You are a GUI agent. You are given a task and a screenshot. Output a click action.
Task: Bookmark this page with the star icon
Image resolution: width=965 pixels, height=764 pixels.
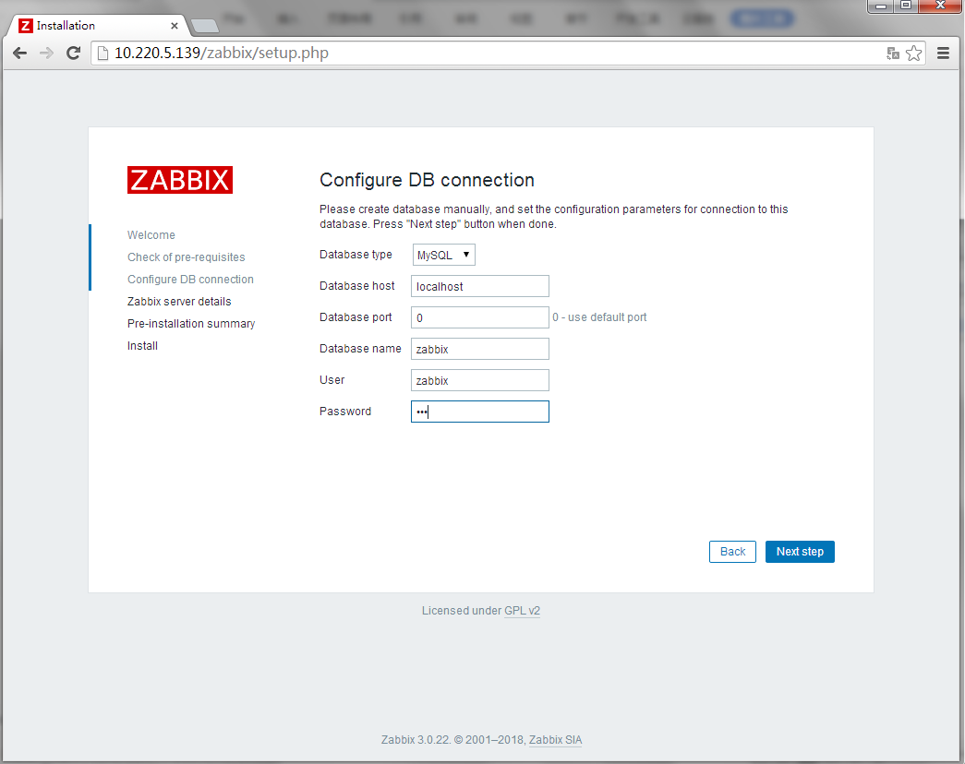(x=914, y=54)
